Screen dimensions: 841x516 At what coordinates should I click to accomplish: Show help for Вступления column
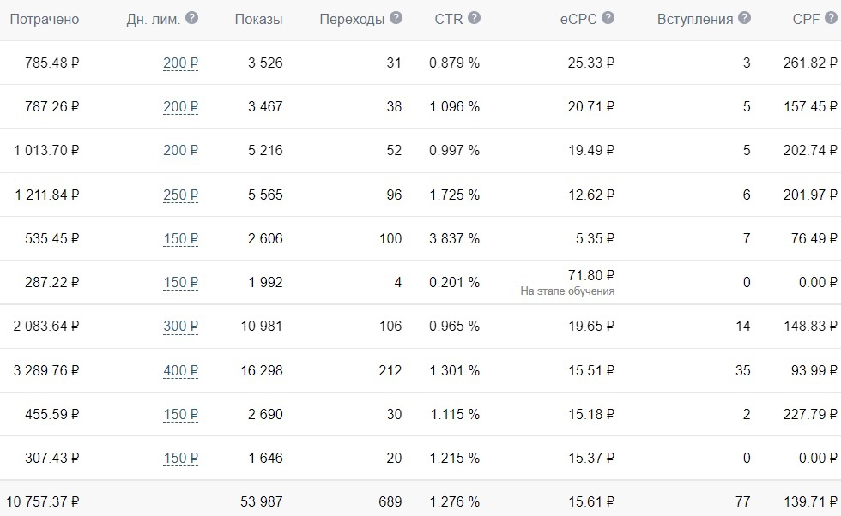[x=744, y=18]
